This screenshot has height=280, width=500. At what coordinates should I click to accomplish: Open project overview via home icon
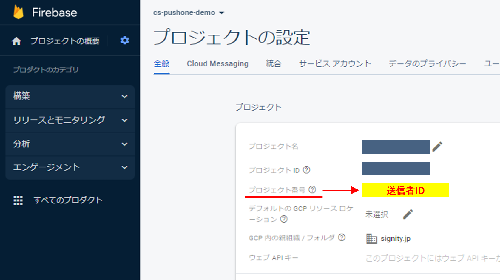(x=16, y=41)
